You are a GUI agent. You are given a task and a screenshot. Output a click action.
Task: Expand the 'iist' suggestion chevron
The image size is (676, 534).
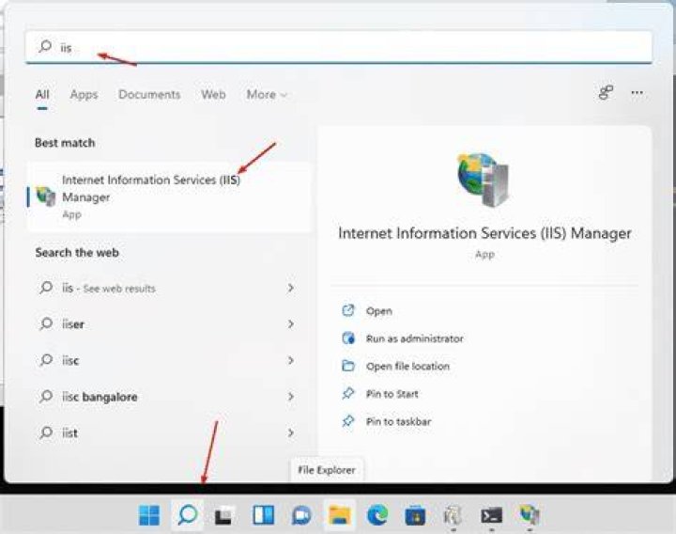291,433
